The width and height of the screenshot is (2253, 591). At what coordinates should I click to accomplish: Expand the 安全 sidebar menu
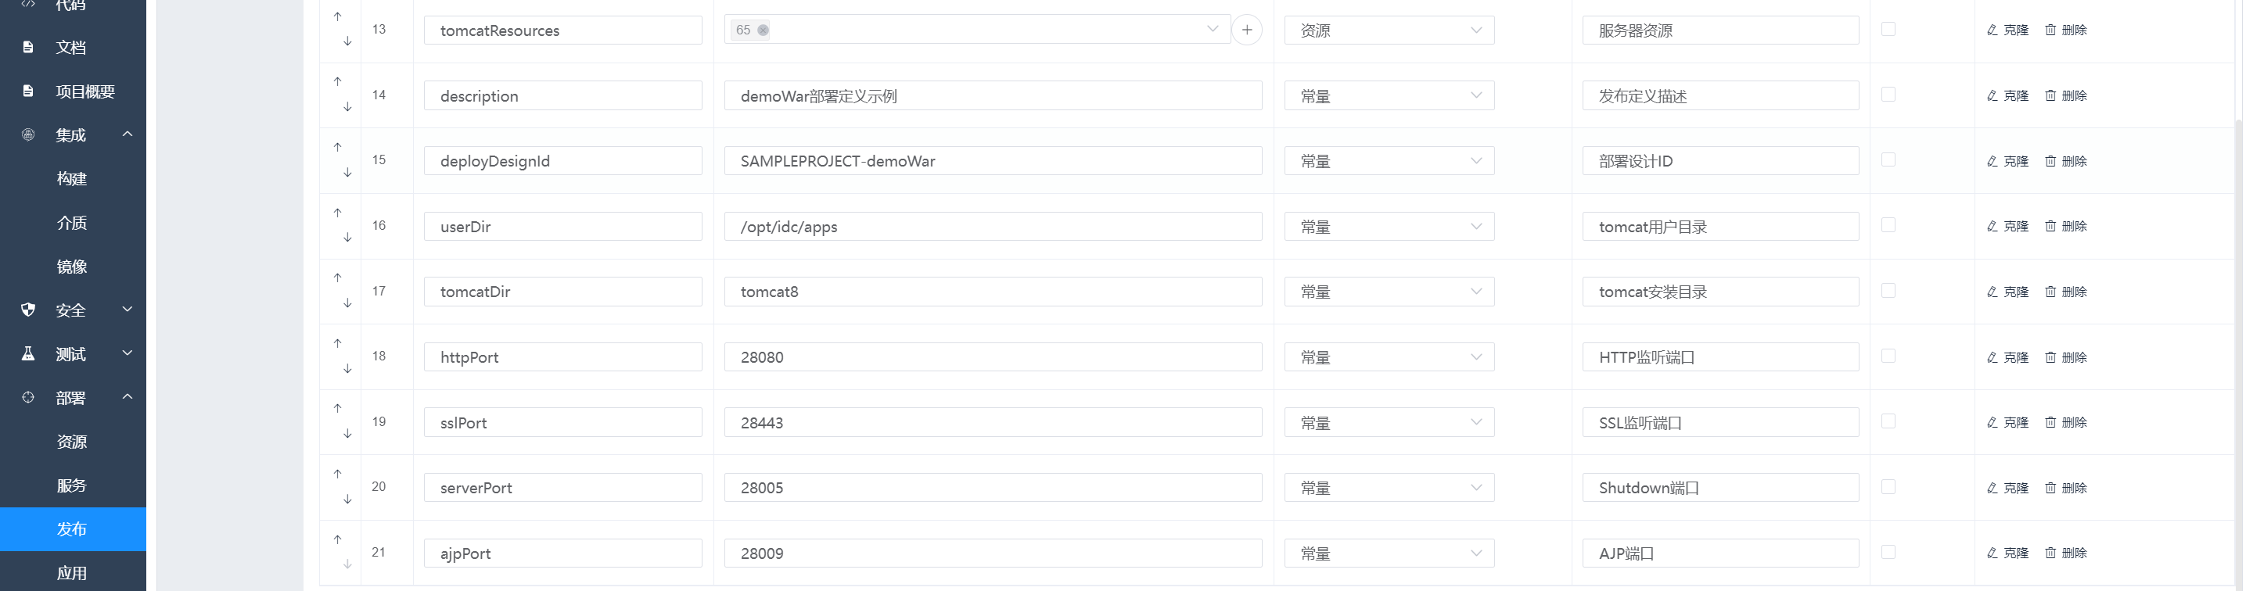pyautogui.click(x=127, y=310)
